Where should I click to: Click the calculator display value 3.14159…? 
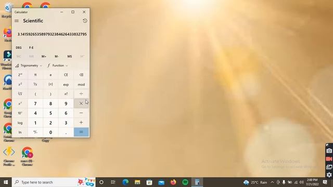point(52,34)
